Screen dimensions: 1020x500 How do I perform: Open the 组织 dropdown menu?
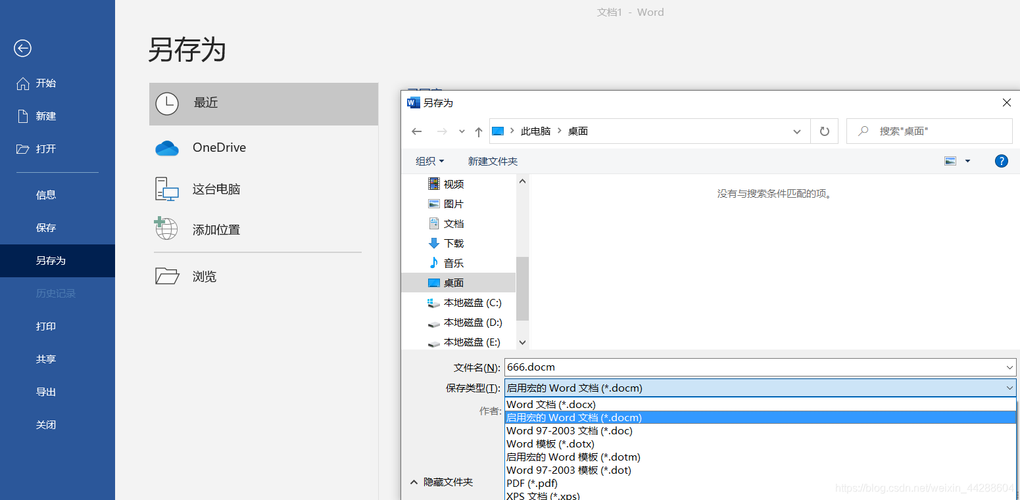coord(430,161)
